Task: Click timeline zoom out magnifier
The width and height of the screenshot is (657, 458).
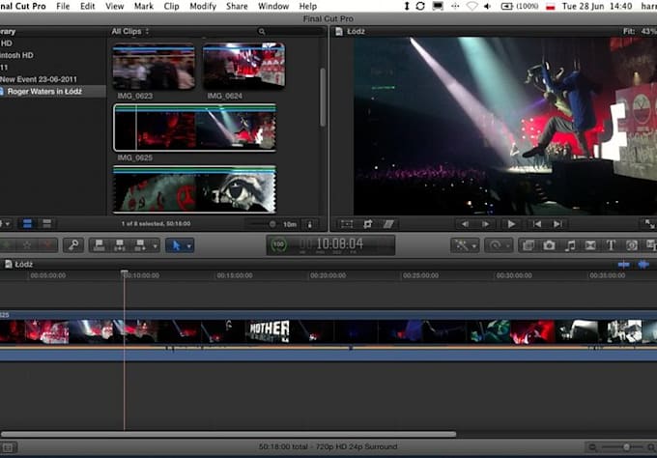Action: pyautogui.click(x=592, y=447)
